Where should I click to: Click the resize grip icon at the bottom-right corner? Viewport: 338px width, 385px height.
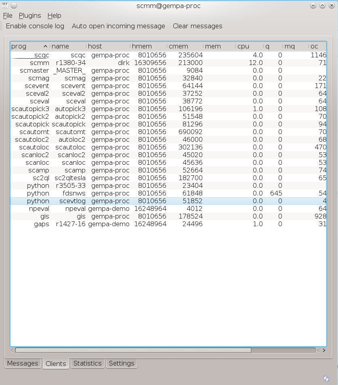pyautogui.click(x=326, y=379)
